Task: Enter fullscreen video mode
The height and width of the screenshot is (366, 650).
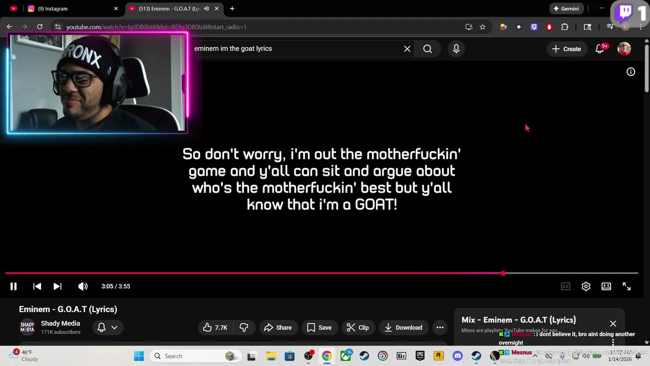Action: click(627, 286)
